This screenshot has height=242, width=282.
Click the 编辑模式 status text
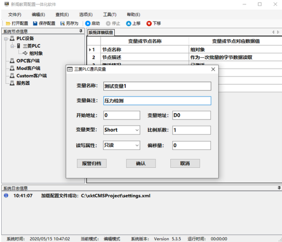pyautogui.click(x=112, y=239)
